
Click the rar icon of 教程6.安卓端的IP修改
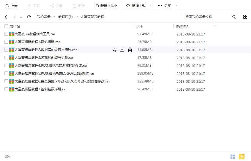click(x=12, y=81)
